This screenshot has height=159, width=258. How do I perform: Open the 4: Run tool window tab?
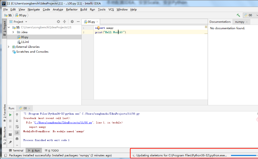pos(34,151)
